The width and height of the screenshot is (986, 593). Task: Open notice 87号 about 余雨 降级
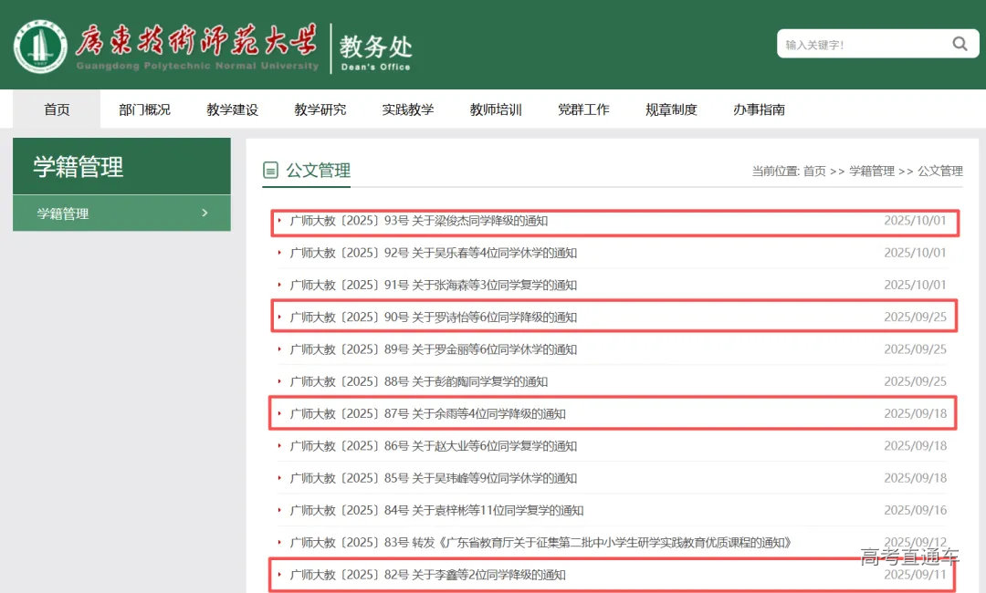click(x=427, y=413)
